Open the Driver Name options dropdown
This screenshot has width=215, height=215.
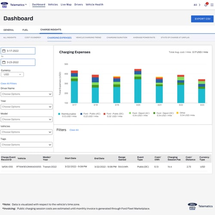(x=27, y=94)
